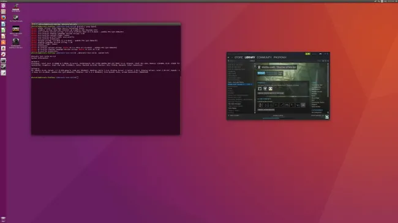Click Add a Game in Steam footer

point(234,115)
